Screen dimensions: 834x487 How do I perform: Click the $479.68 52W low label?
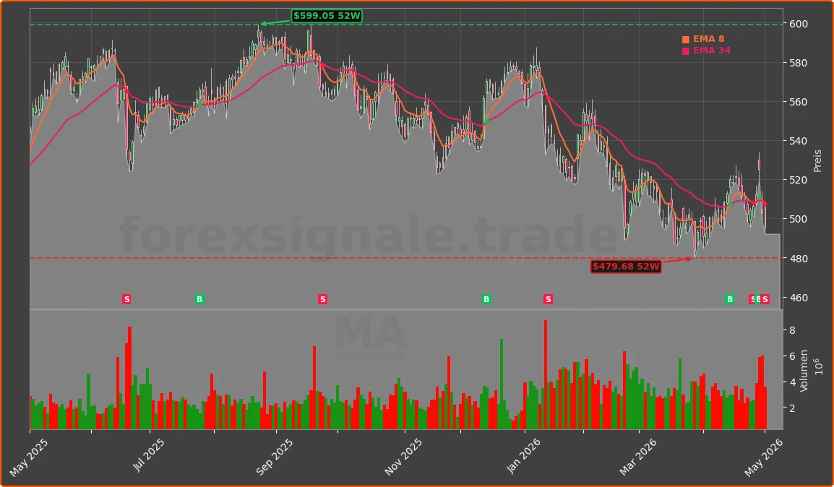coord(626,267)
